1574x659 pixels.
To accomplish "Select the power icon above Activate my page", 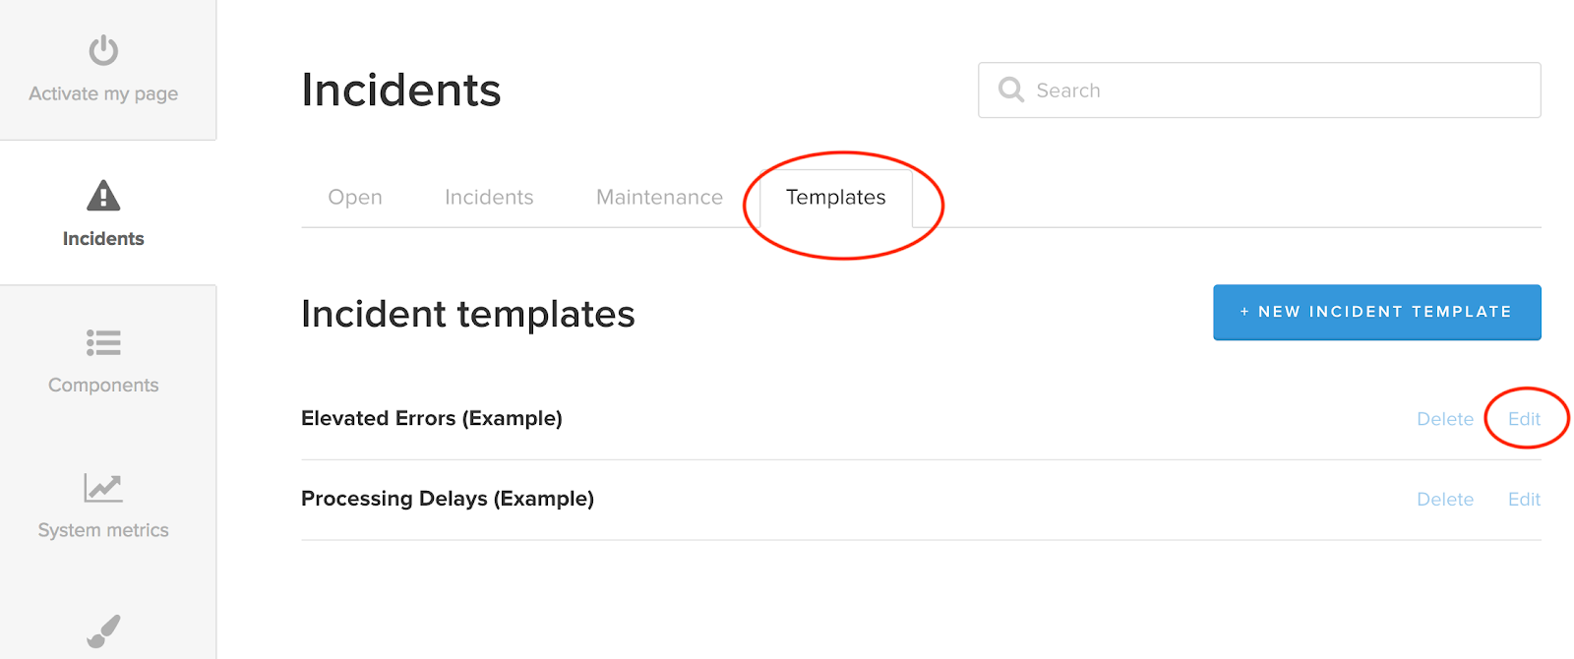I will [x=102, y=50].
